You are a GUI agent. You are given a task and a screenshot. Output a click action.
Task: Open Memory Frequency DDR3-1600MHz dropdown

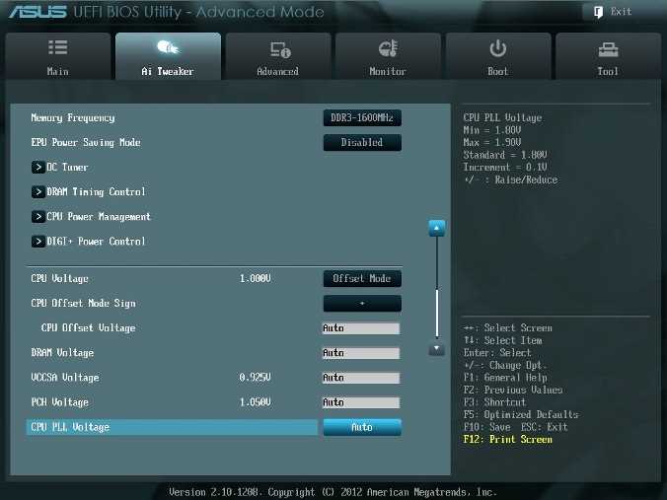click(x=362, y=117)
